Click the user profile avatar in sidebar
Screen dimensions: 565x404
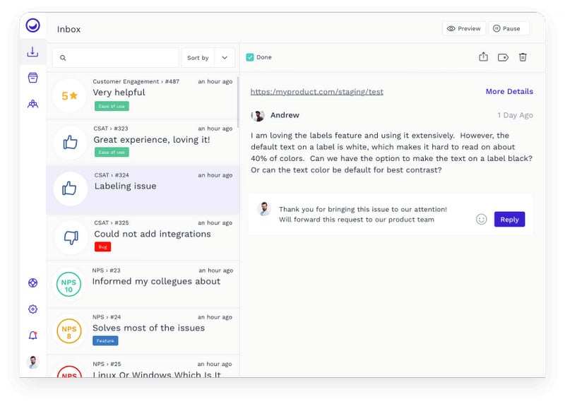32,362
